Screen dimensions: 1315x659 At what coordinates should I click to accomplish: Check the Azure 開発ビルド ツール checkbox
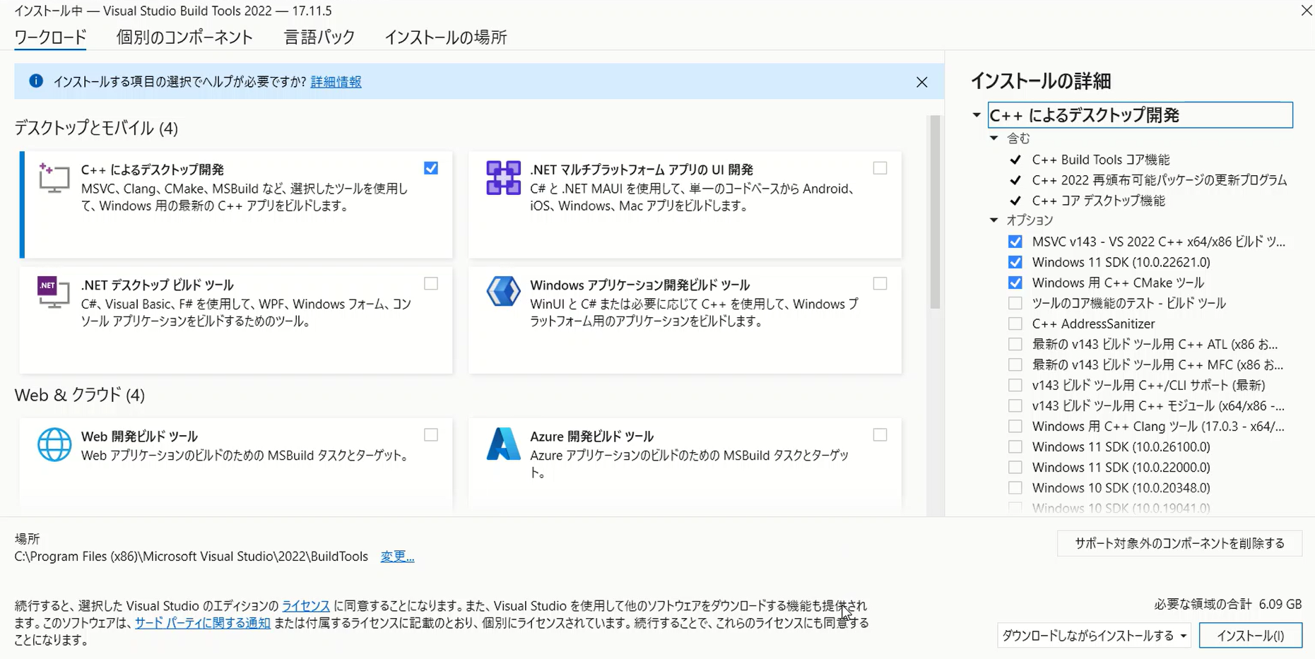coord(880,435)
